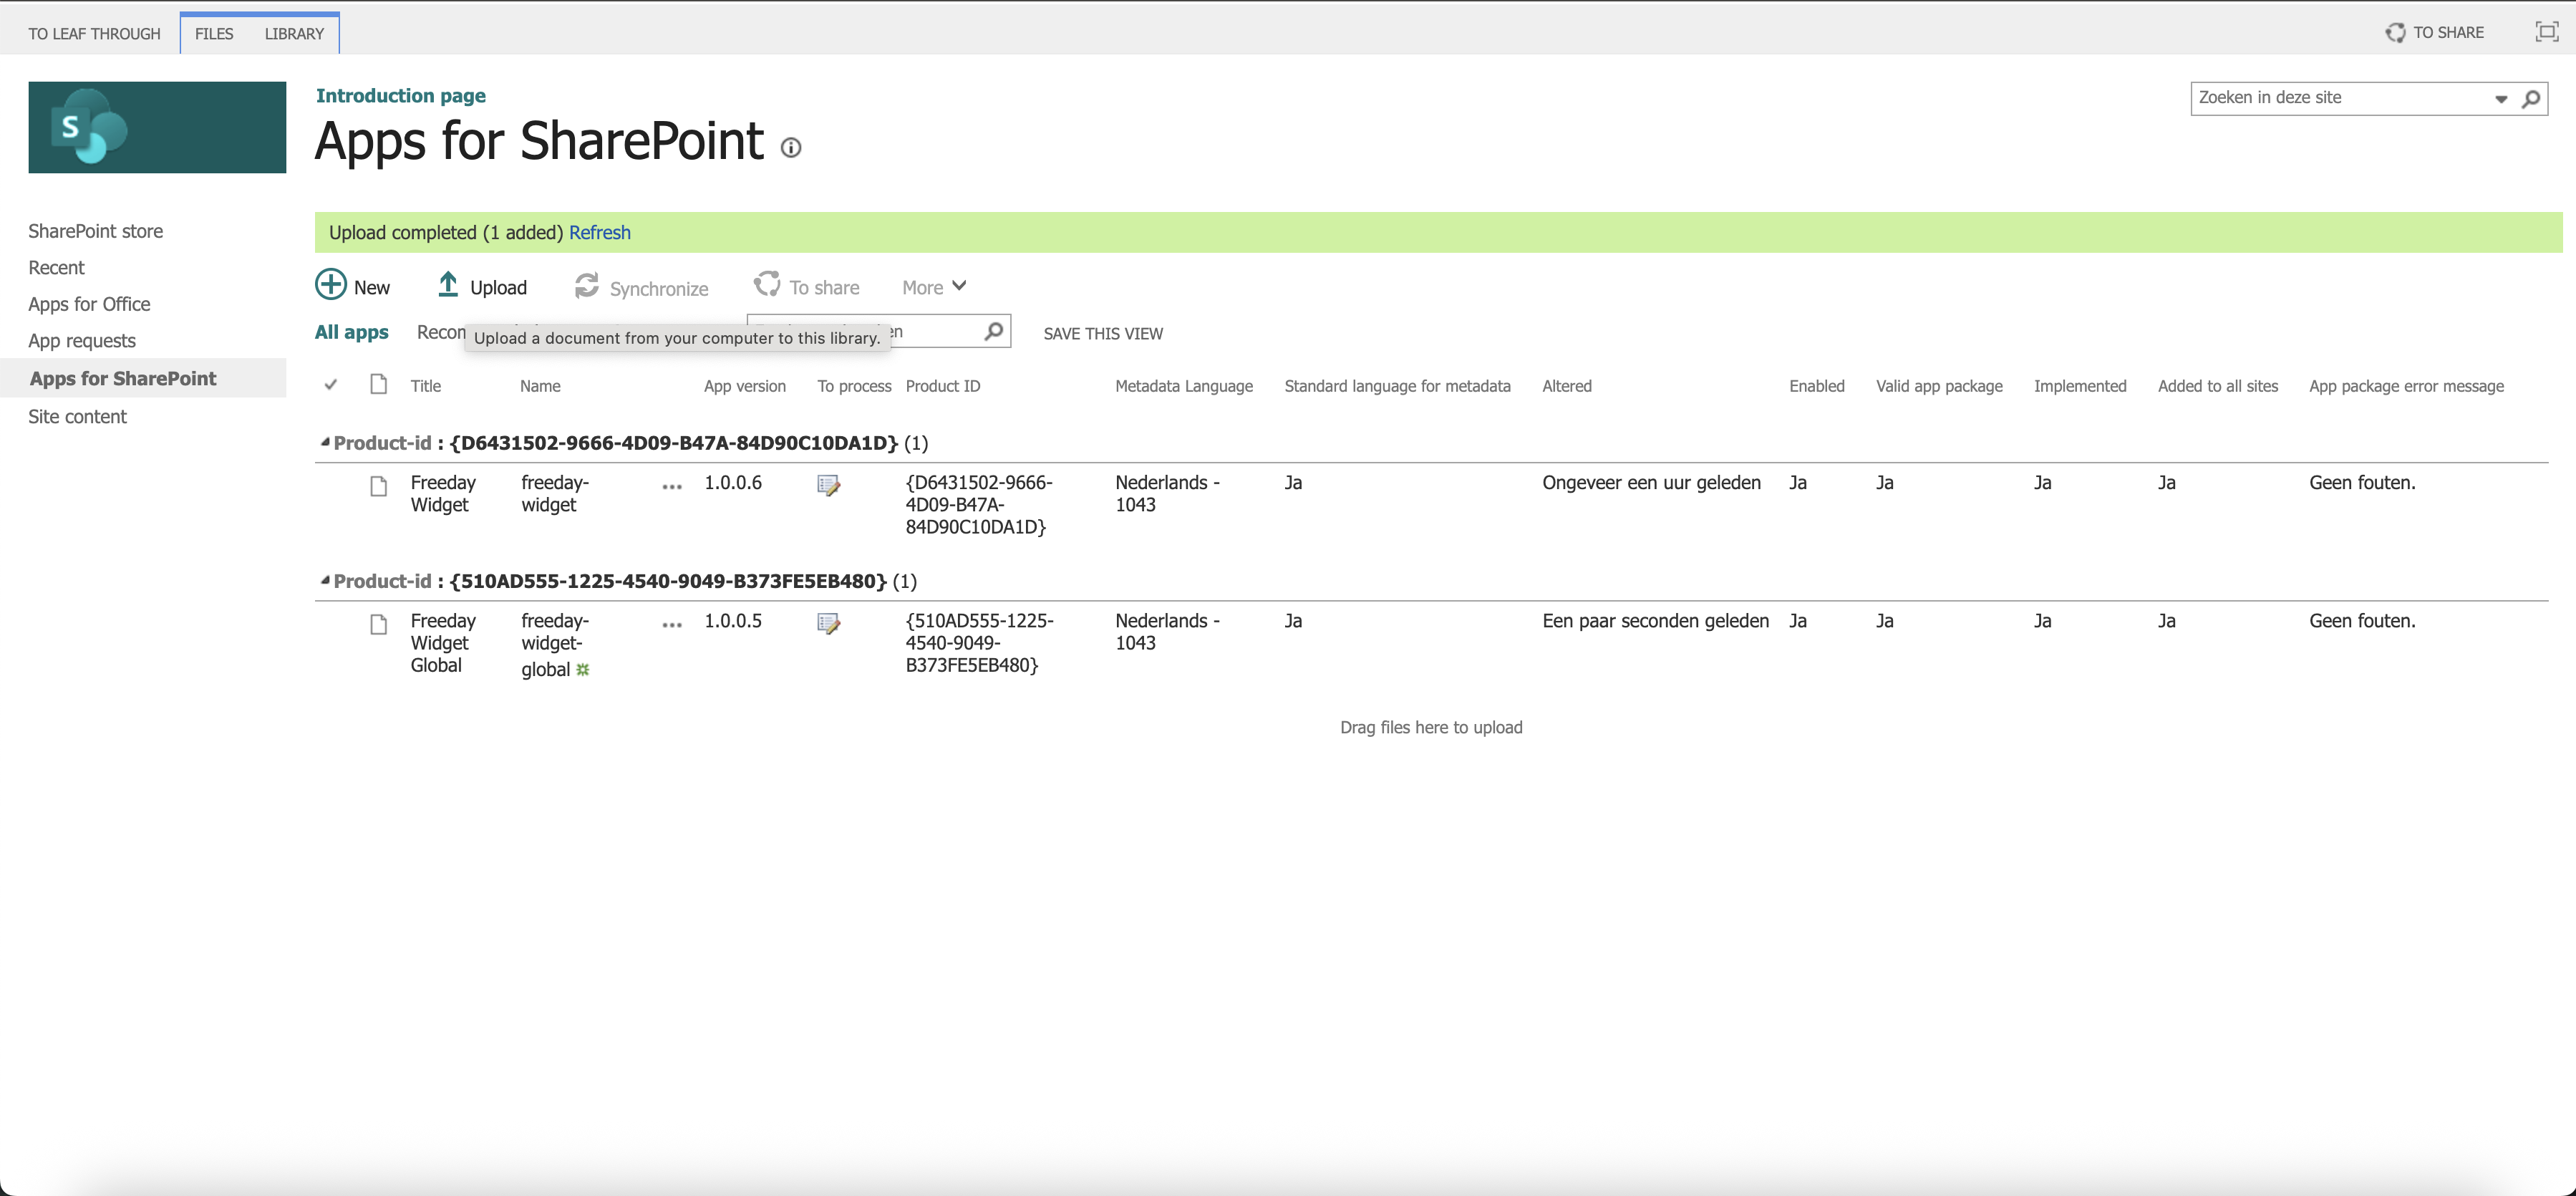The height and width of the screenshot is (1196, 2576).
Task: Click the Metadata Language column header
Action: coord(1184,386)
